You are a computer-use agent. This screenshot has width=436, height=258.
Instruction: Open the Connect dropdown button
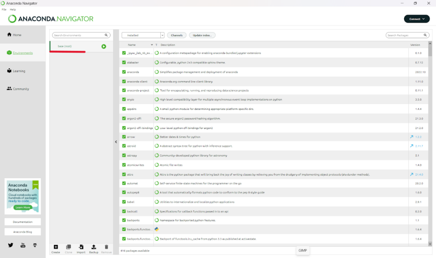pos(417,19)
